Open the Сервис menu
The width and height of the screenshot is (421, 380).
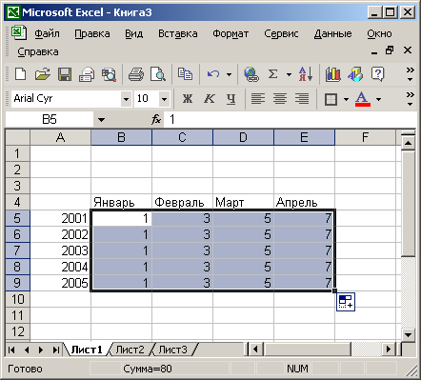pos(281,33)
